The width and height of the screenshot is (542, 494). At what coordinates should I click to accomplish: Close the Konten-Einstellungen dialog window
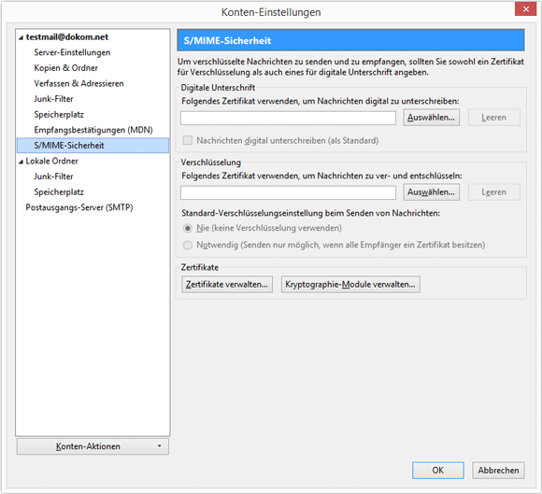[x=525, y=9]
